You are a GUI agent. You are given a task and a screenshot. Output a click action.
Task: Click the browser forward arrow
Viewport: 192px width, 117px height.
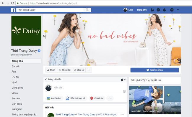tap(8, 3)
